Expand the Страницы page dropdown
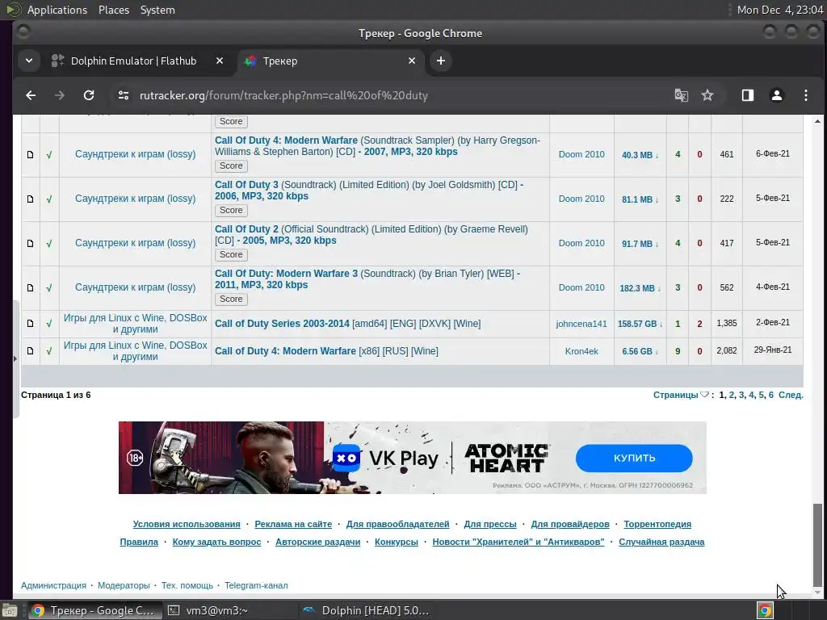 pyautogui.click(x=680, y=395)
